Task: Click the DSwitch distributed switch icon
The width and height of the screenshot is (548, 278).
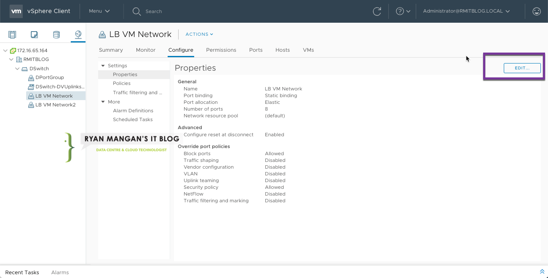Action: (x=25, y=69)
